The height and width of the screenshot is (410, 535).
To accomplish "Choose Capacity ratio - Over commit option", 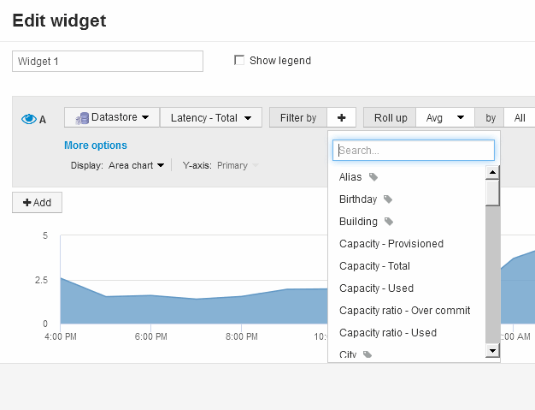I will tap(404, 311).
